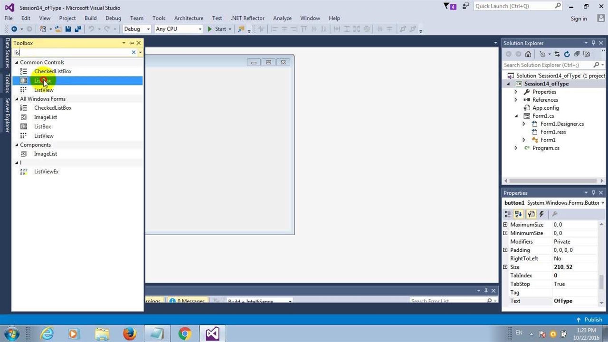Pick ImageList under the Components group
The width and height of the screenshot is (608, 342).
(x=45, y=154)
